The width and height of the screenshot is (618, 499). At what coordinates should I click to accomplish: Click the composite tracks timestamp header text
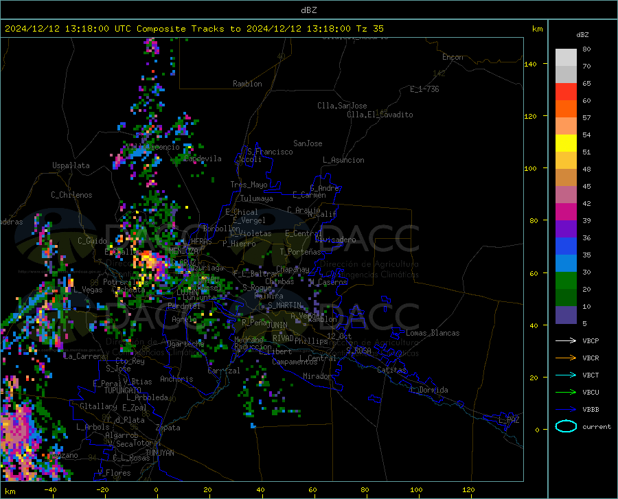coord(194,29)
